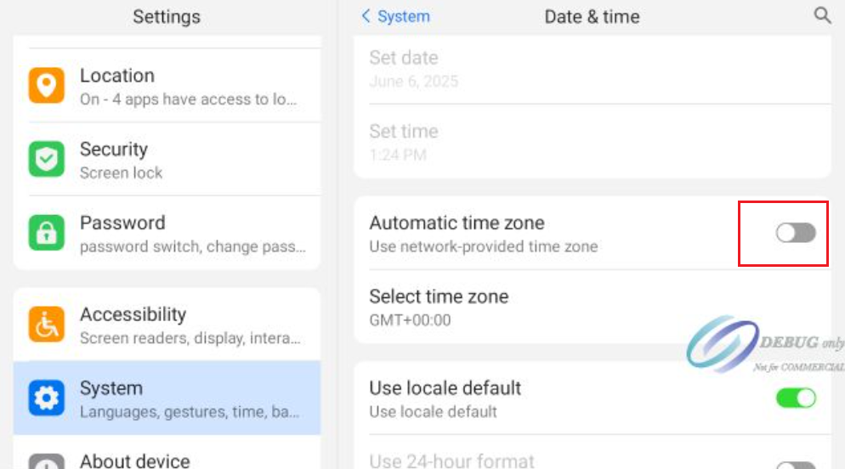
Task: Click the green Password lock icon
Action: pyautogui.click(x=47, y=234)
